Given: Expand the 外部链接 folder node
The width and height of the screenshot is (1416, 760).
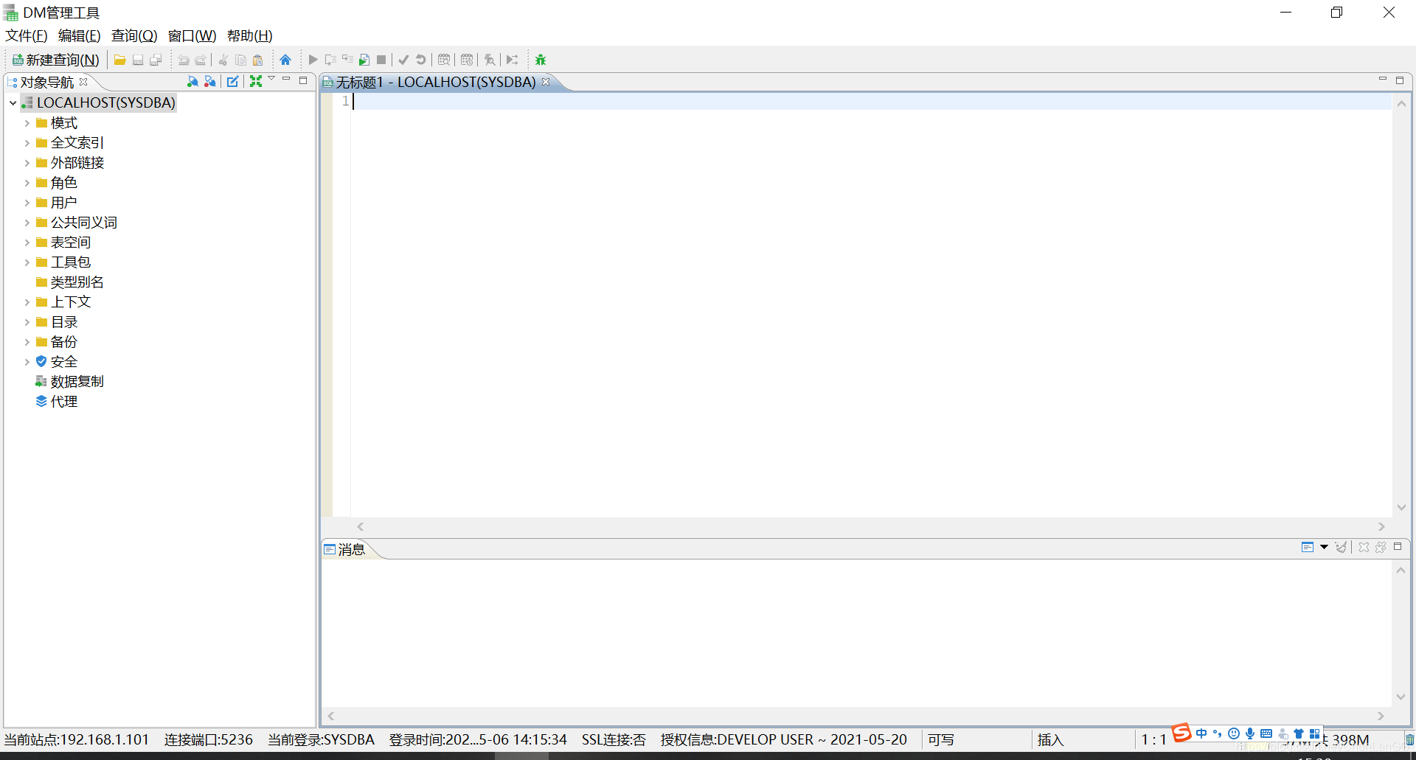Looking at the screenshot, I should [27, 163].
